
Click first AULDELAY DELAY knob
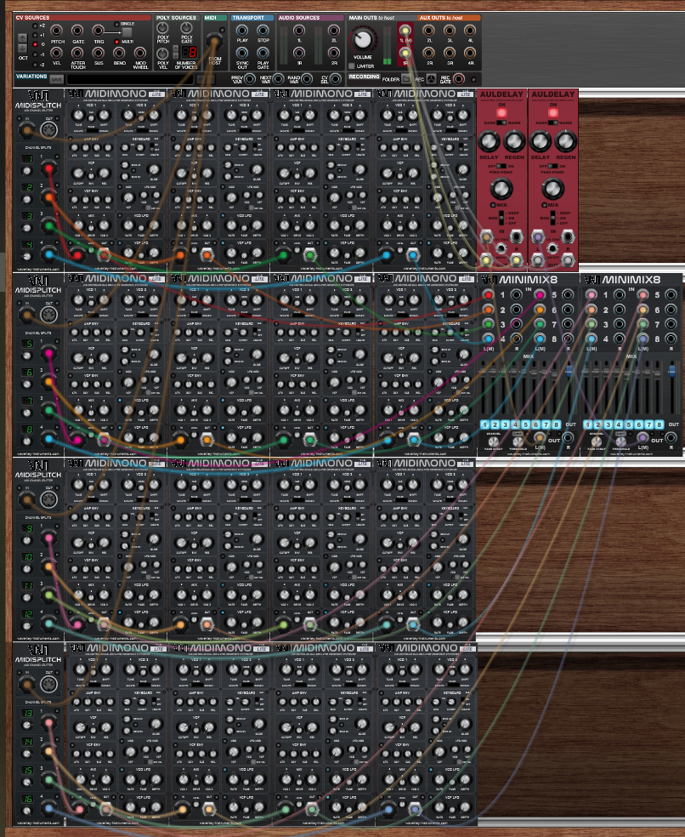(489, 141)
